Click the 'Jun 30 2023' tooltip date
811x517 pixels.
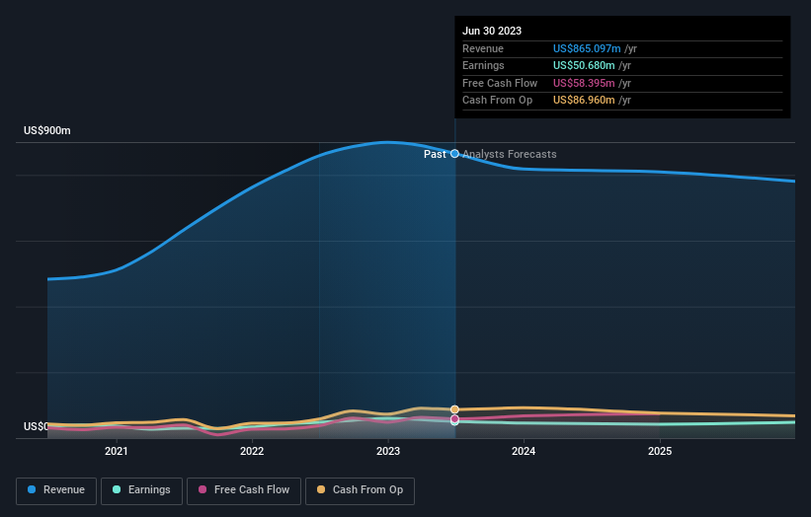[x=492, y=31]
